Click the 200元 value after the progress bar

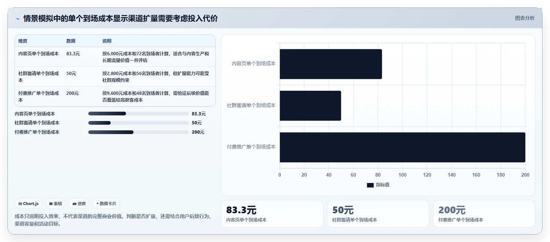[198, 132]
